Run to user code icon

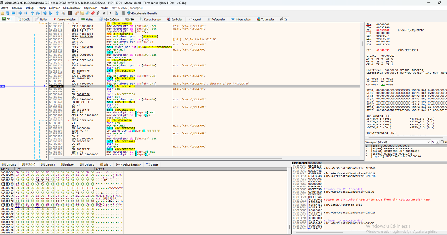tap(63, 13)
